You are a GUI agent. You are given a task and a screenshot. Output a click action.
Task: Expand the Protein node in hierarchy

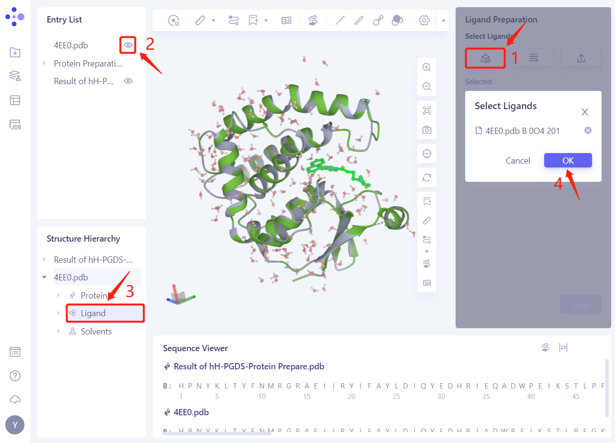click(x=59, y=296)
